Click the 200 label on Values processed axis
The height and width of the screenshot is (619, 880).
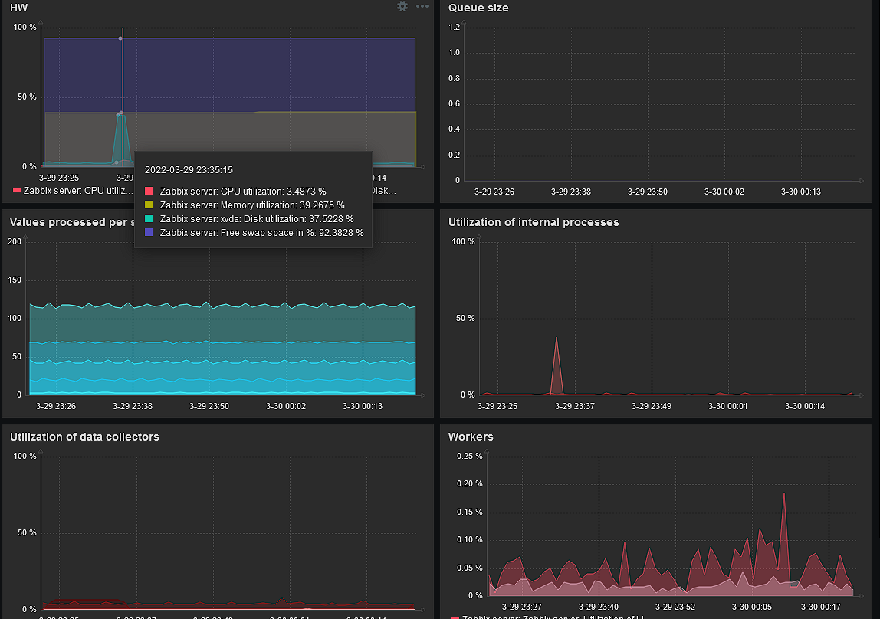click(x=15, y=241)
